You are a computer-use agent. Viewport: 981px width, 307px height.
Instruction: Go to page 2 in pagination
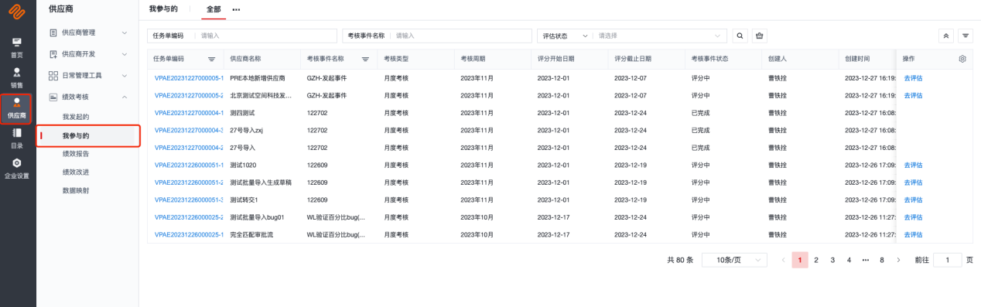click(816, 260)
